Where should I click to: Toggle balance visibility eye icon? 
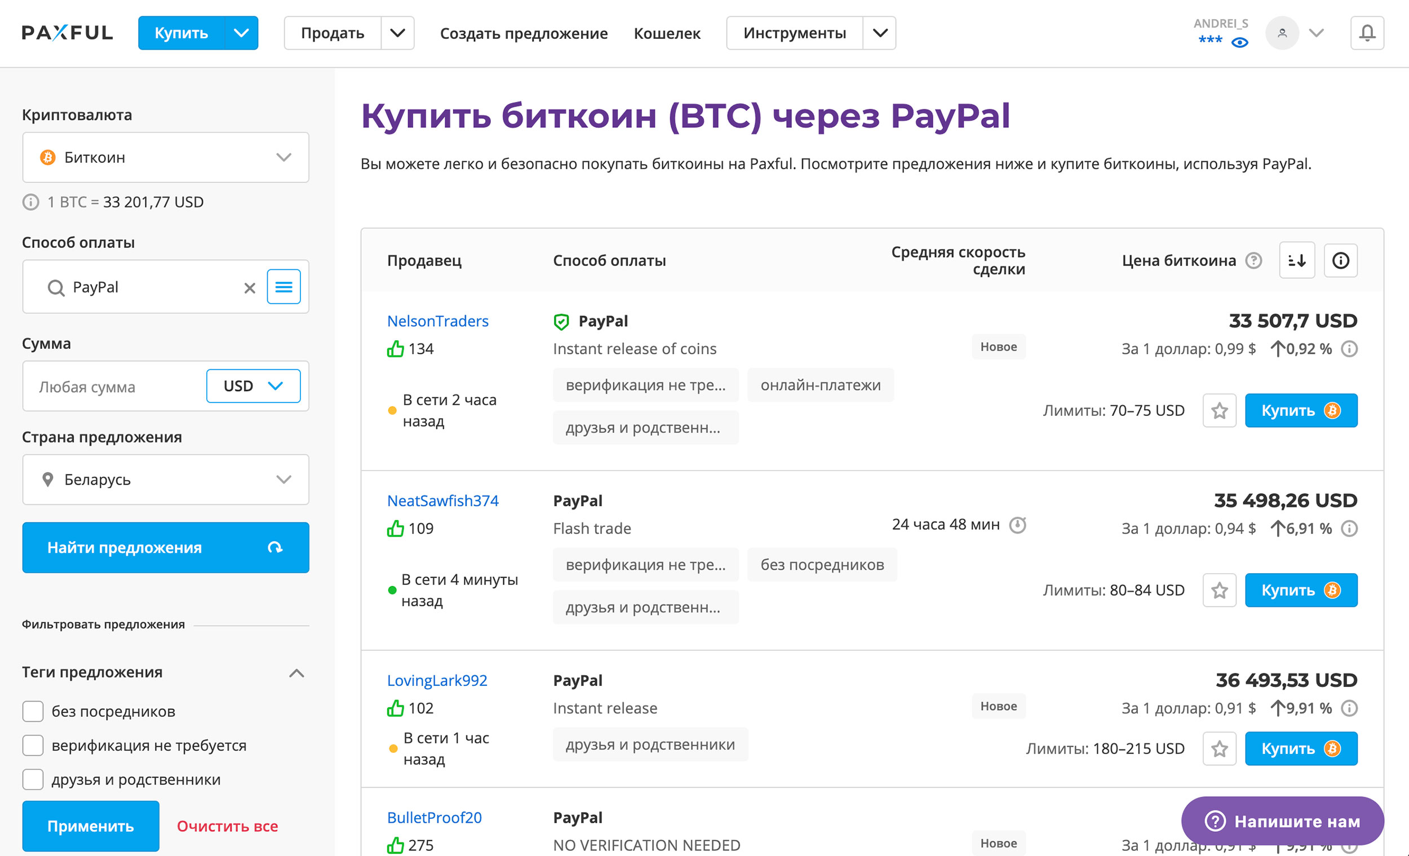coord(1239,42)
